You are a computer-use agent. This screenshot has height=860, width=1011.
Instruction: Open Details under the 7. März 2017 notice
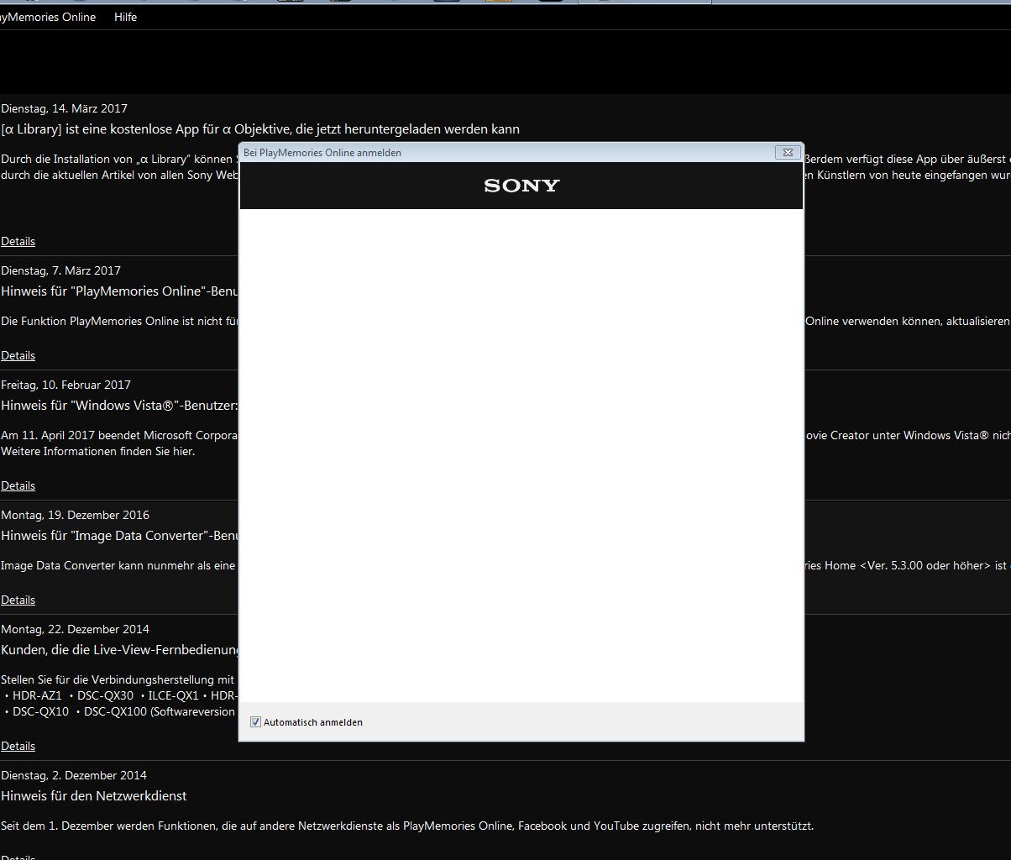click(x=18, y=355)
